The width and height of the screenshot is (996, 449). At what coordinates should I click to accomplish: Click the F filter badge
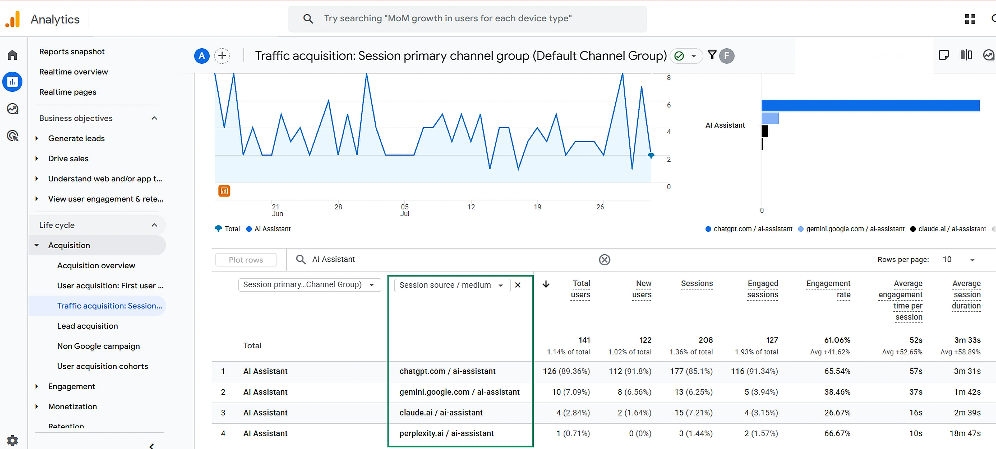pos(727,56)
